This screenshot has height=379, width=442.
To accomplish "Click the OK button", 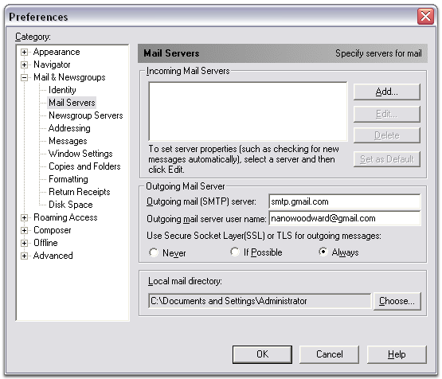I will pos(262,354).
